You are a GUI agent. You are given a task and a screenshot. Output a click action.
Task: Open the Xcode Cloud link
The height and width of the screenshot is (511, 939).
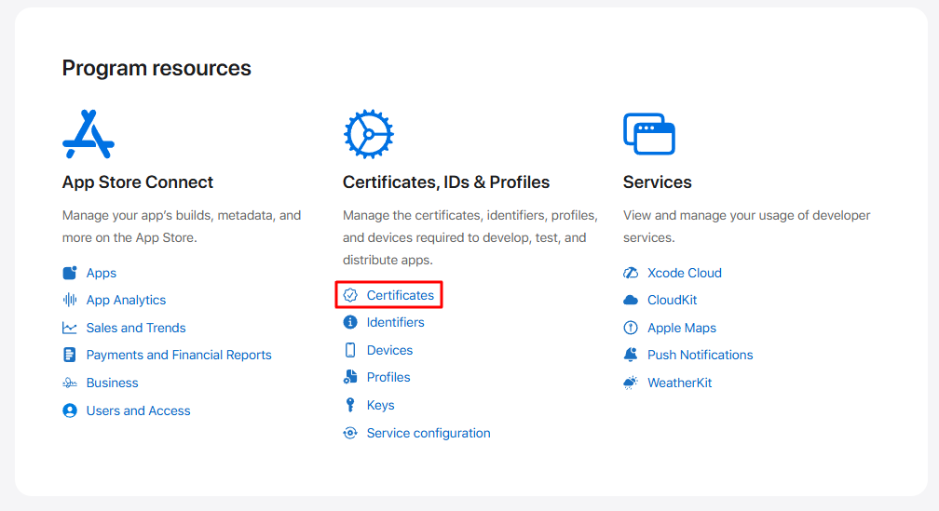coord(684,273)
